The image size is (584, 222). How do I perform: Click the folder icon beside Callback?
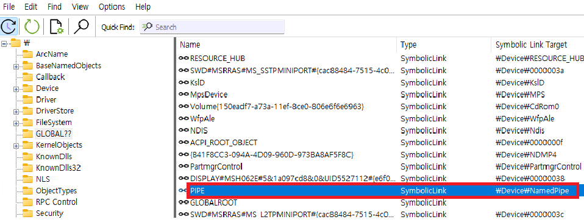27,77
